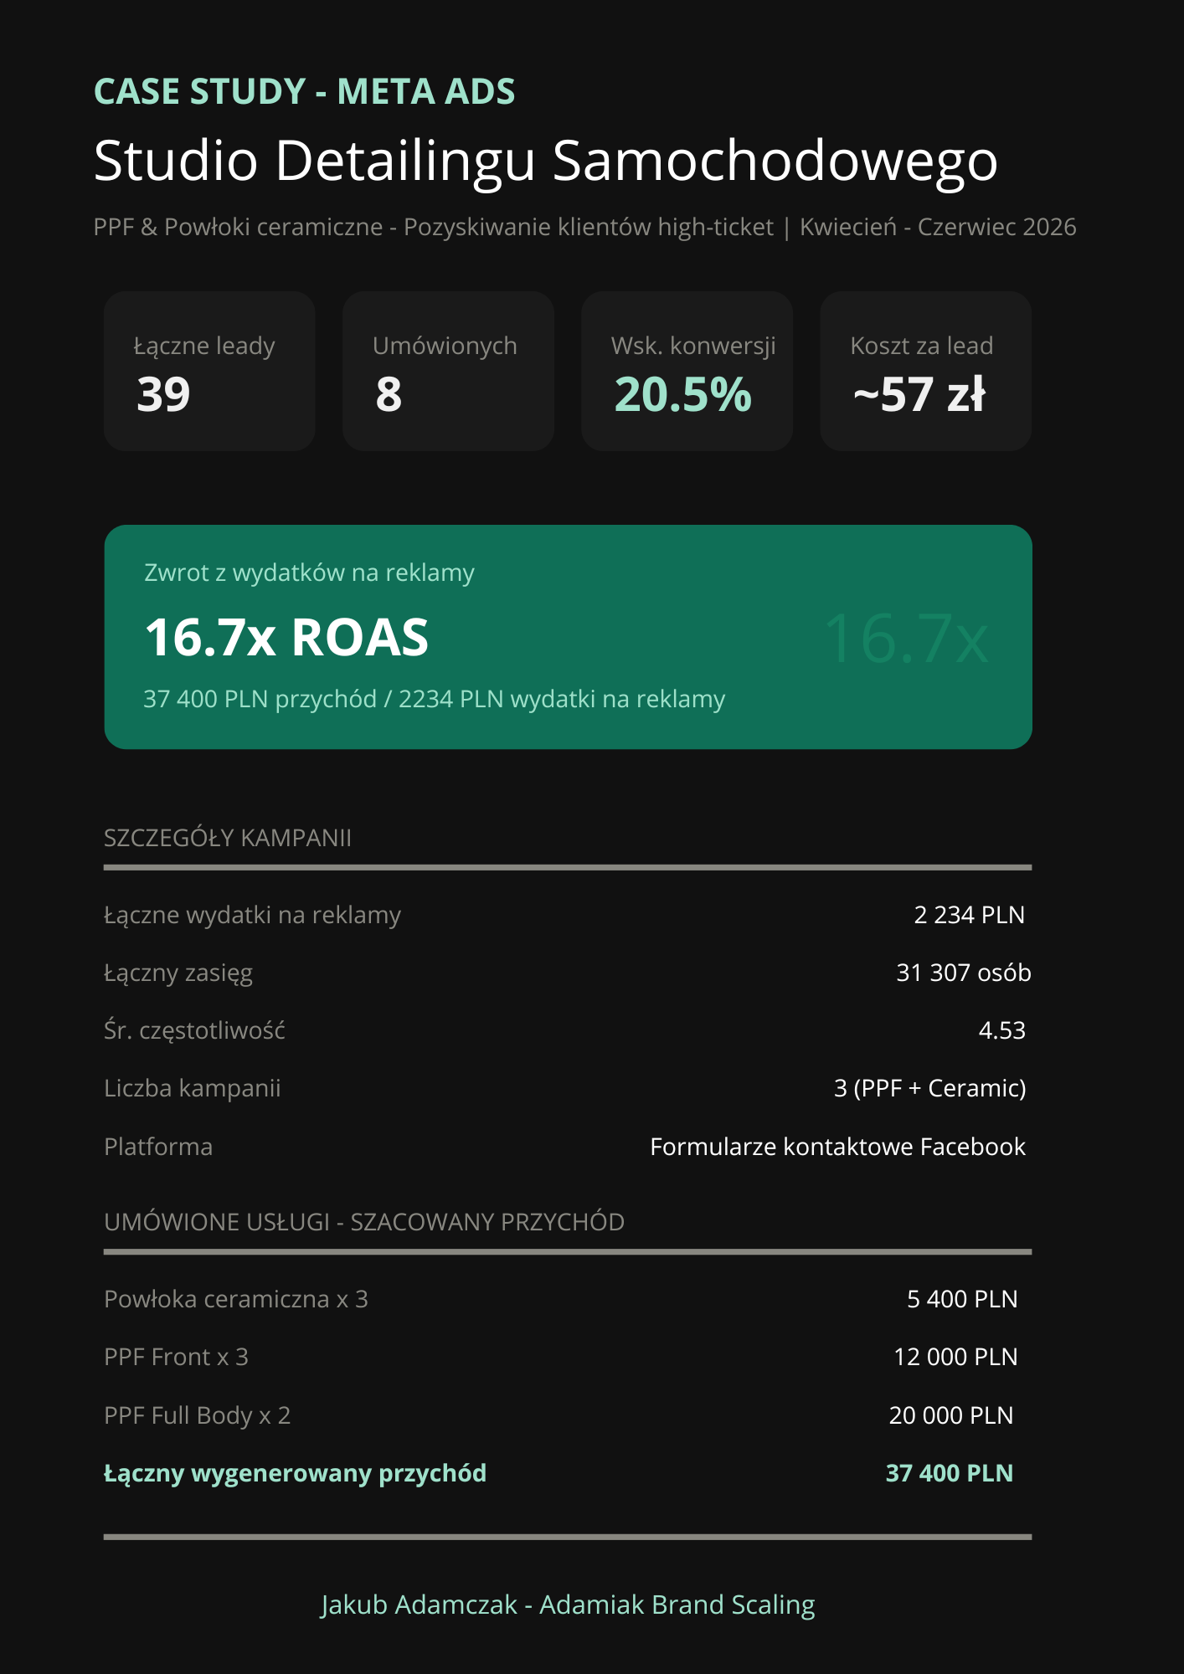Click the 'SZCZEGÓŁY KAMPANII' section header
This screenshot has height=1674, width=1184.
[228, 838]
